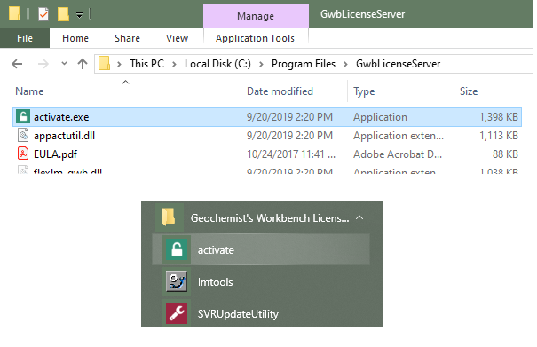Launch lmtools from the Start menu list
The image size is (537, 347).
(261, 281)
